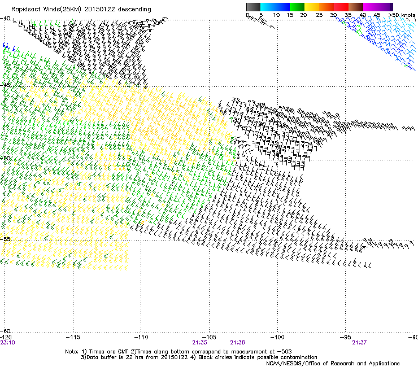
Task: Select the green 15-20 knots legend swatch
Action: 297,7
